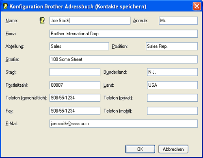The width and height of the screenshot is (203, 158).
Task: Click the Postleitzahl field with 08807
Action: (x=75, y=85)
